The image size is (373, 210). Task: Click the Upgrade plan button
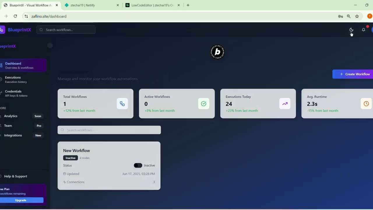pyautogui.click(x=21, y=200)
